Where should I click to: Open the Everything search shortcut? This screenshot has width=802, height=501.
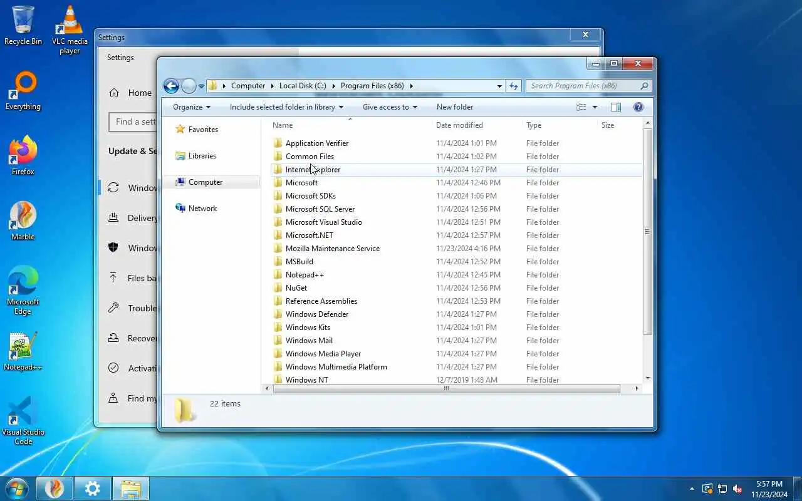(23, 91)
